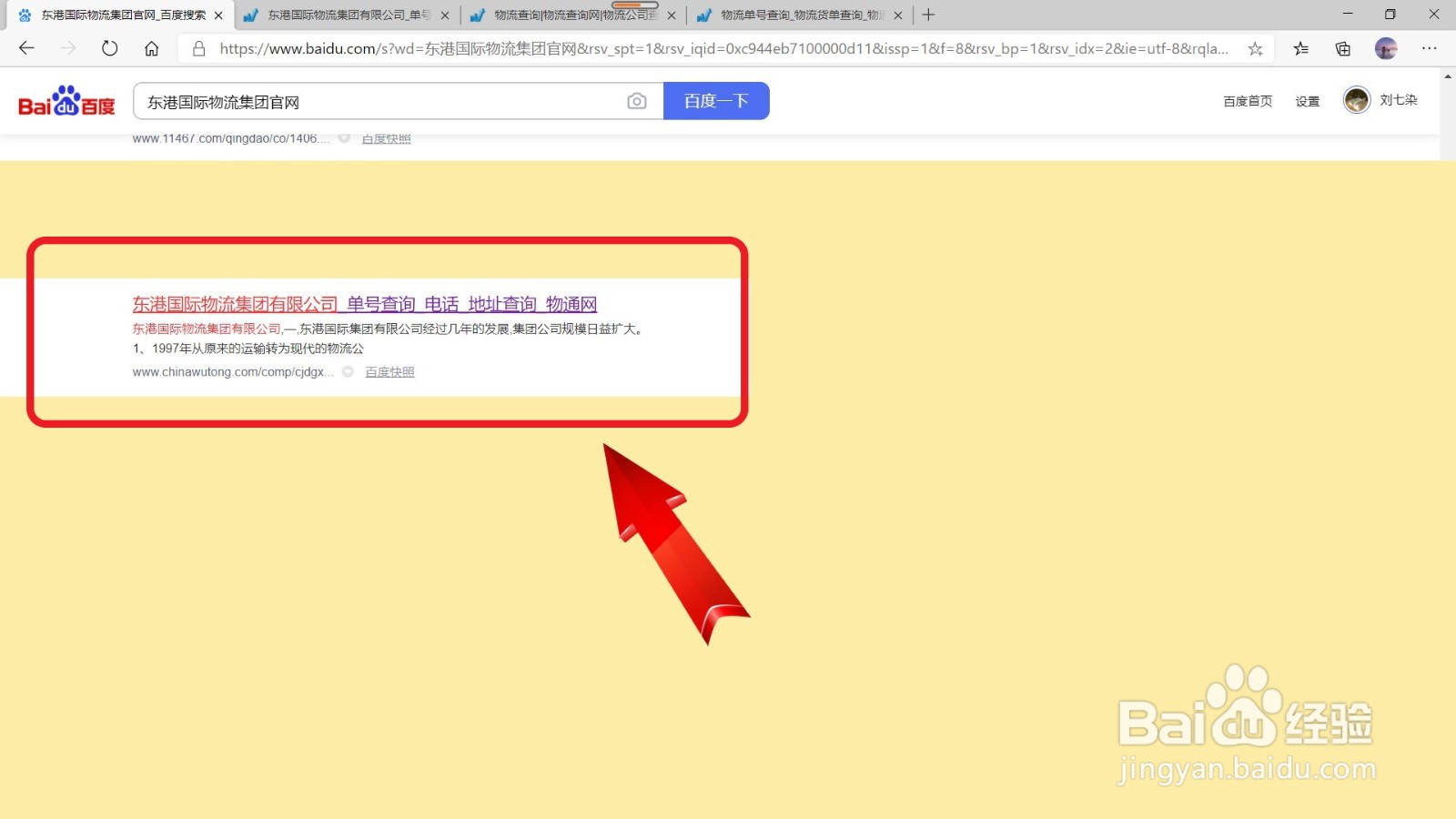
Task: Close the 物流查询网 tab
Action: [x=672, y=15]
